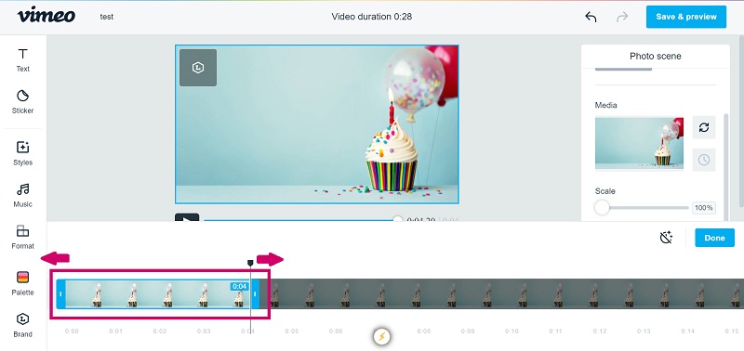Click the timeline playhead marker

tap(250, 263)
